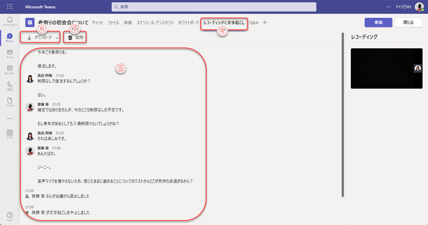Screen dimensions: 428x225
Task: Open Calls in the left sidebar
Action: 10,86
